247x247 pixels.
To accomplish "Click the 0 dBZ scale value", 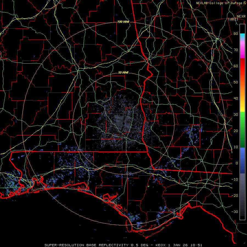I will pyautogui.click(x=237, y=163).
